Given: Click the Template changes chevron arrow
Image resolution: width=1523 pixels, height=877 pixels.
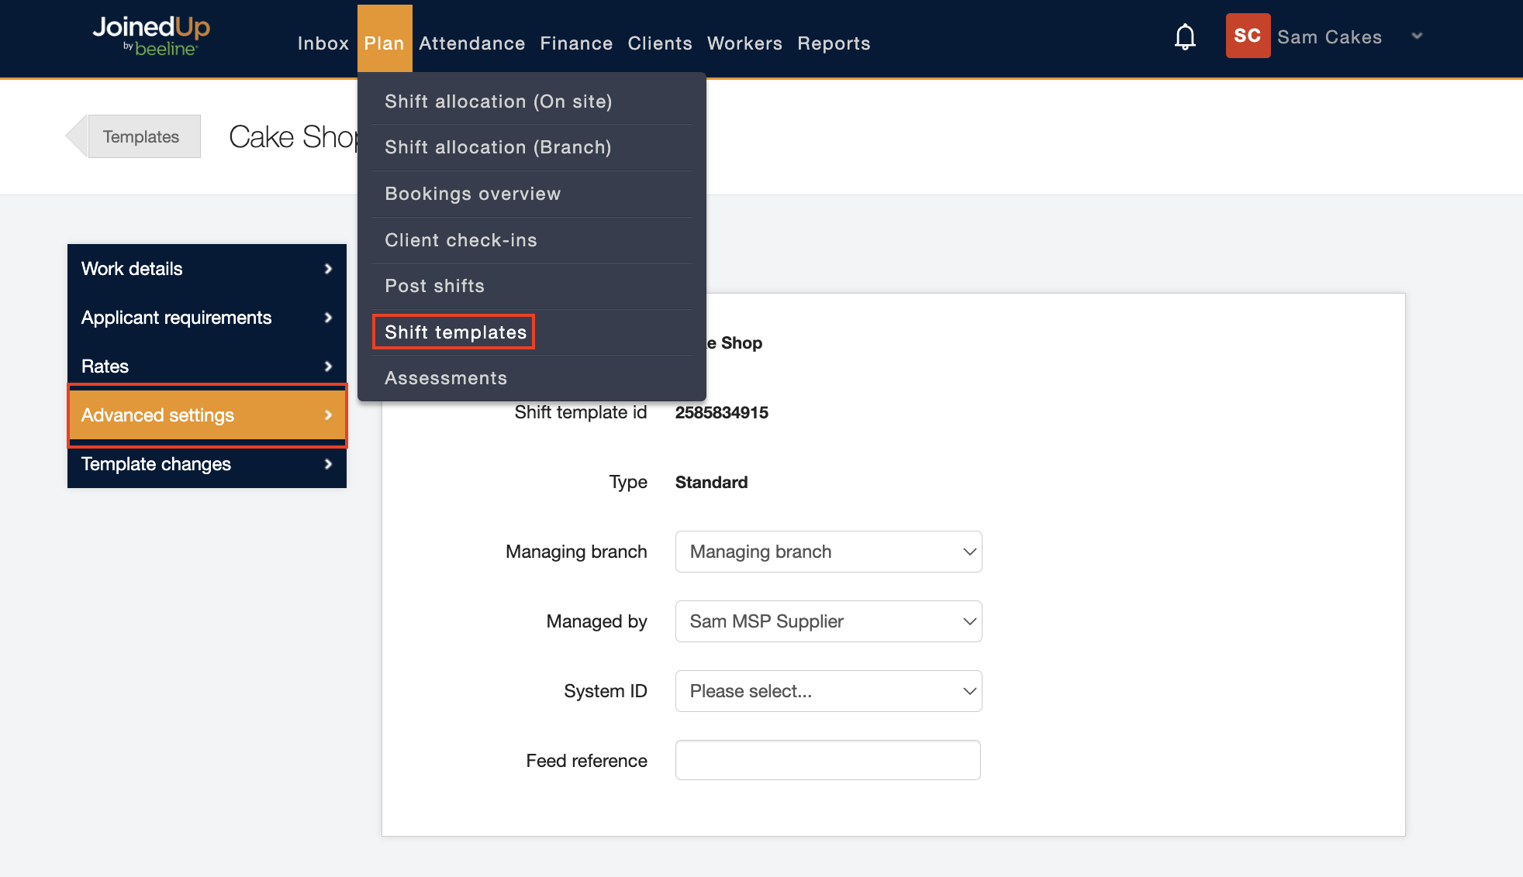Looking at the screenshot, I should 328,464.
